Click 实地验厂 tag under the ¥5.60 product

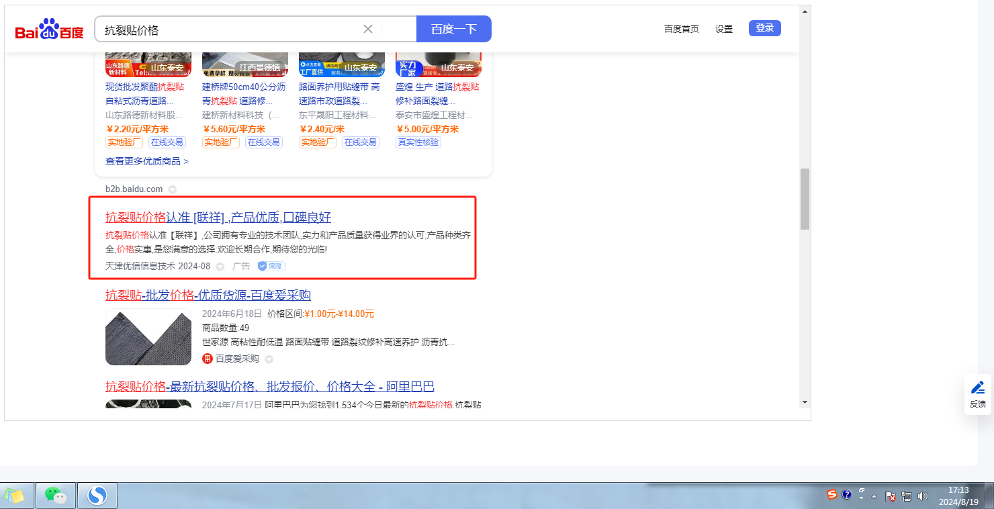tap(221, 142)
